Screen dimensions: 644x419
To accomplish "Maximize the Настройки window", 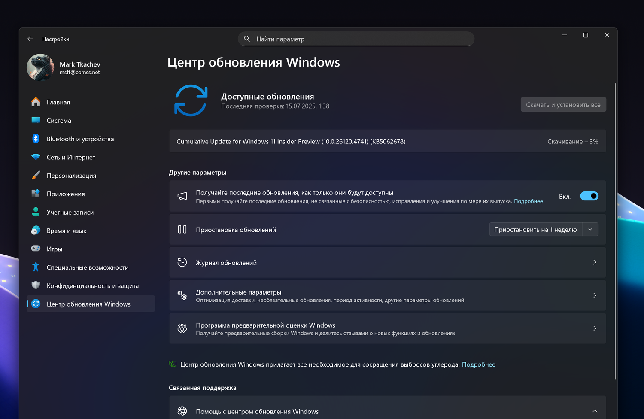I will click(586, 35).
